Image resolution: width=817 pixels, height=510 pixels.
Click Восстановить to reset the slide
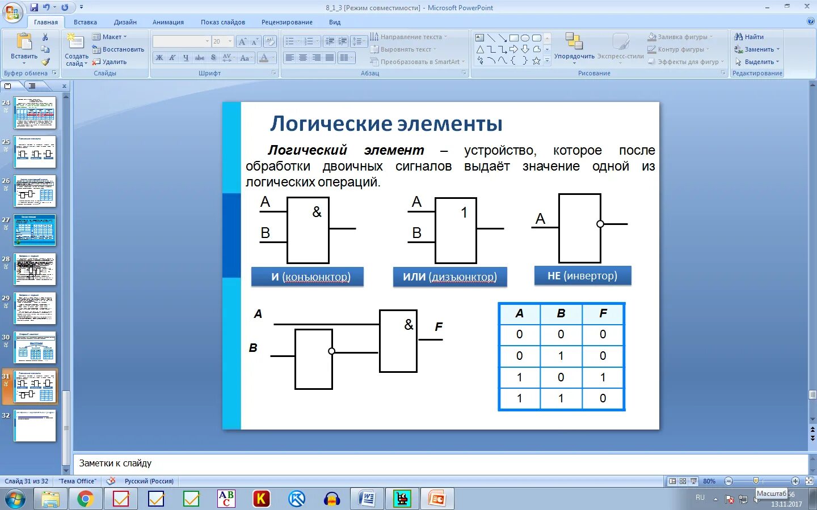point(119,49)
